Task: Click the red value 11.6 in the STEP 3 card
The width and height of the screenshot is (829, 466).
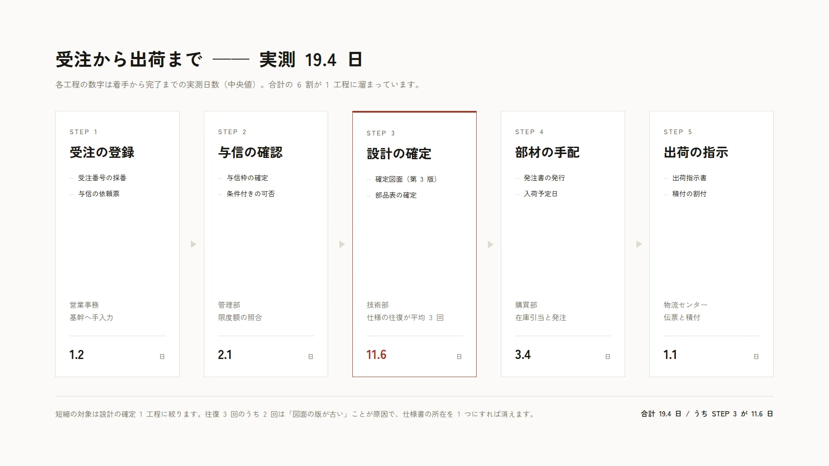Action: (377, 355)
